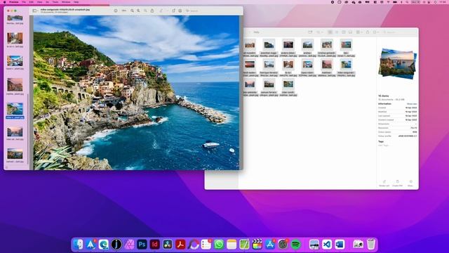This screenshot has height=253, width=449.
Task: Launch Photoshop from the Dock
Action: click(x=142, y=245)
